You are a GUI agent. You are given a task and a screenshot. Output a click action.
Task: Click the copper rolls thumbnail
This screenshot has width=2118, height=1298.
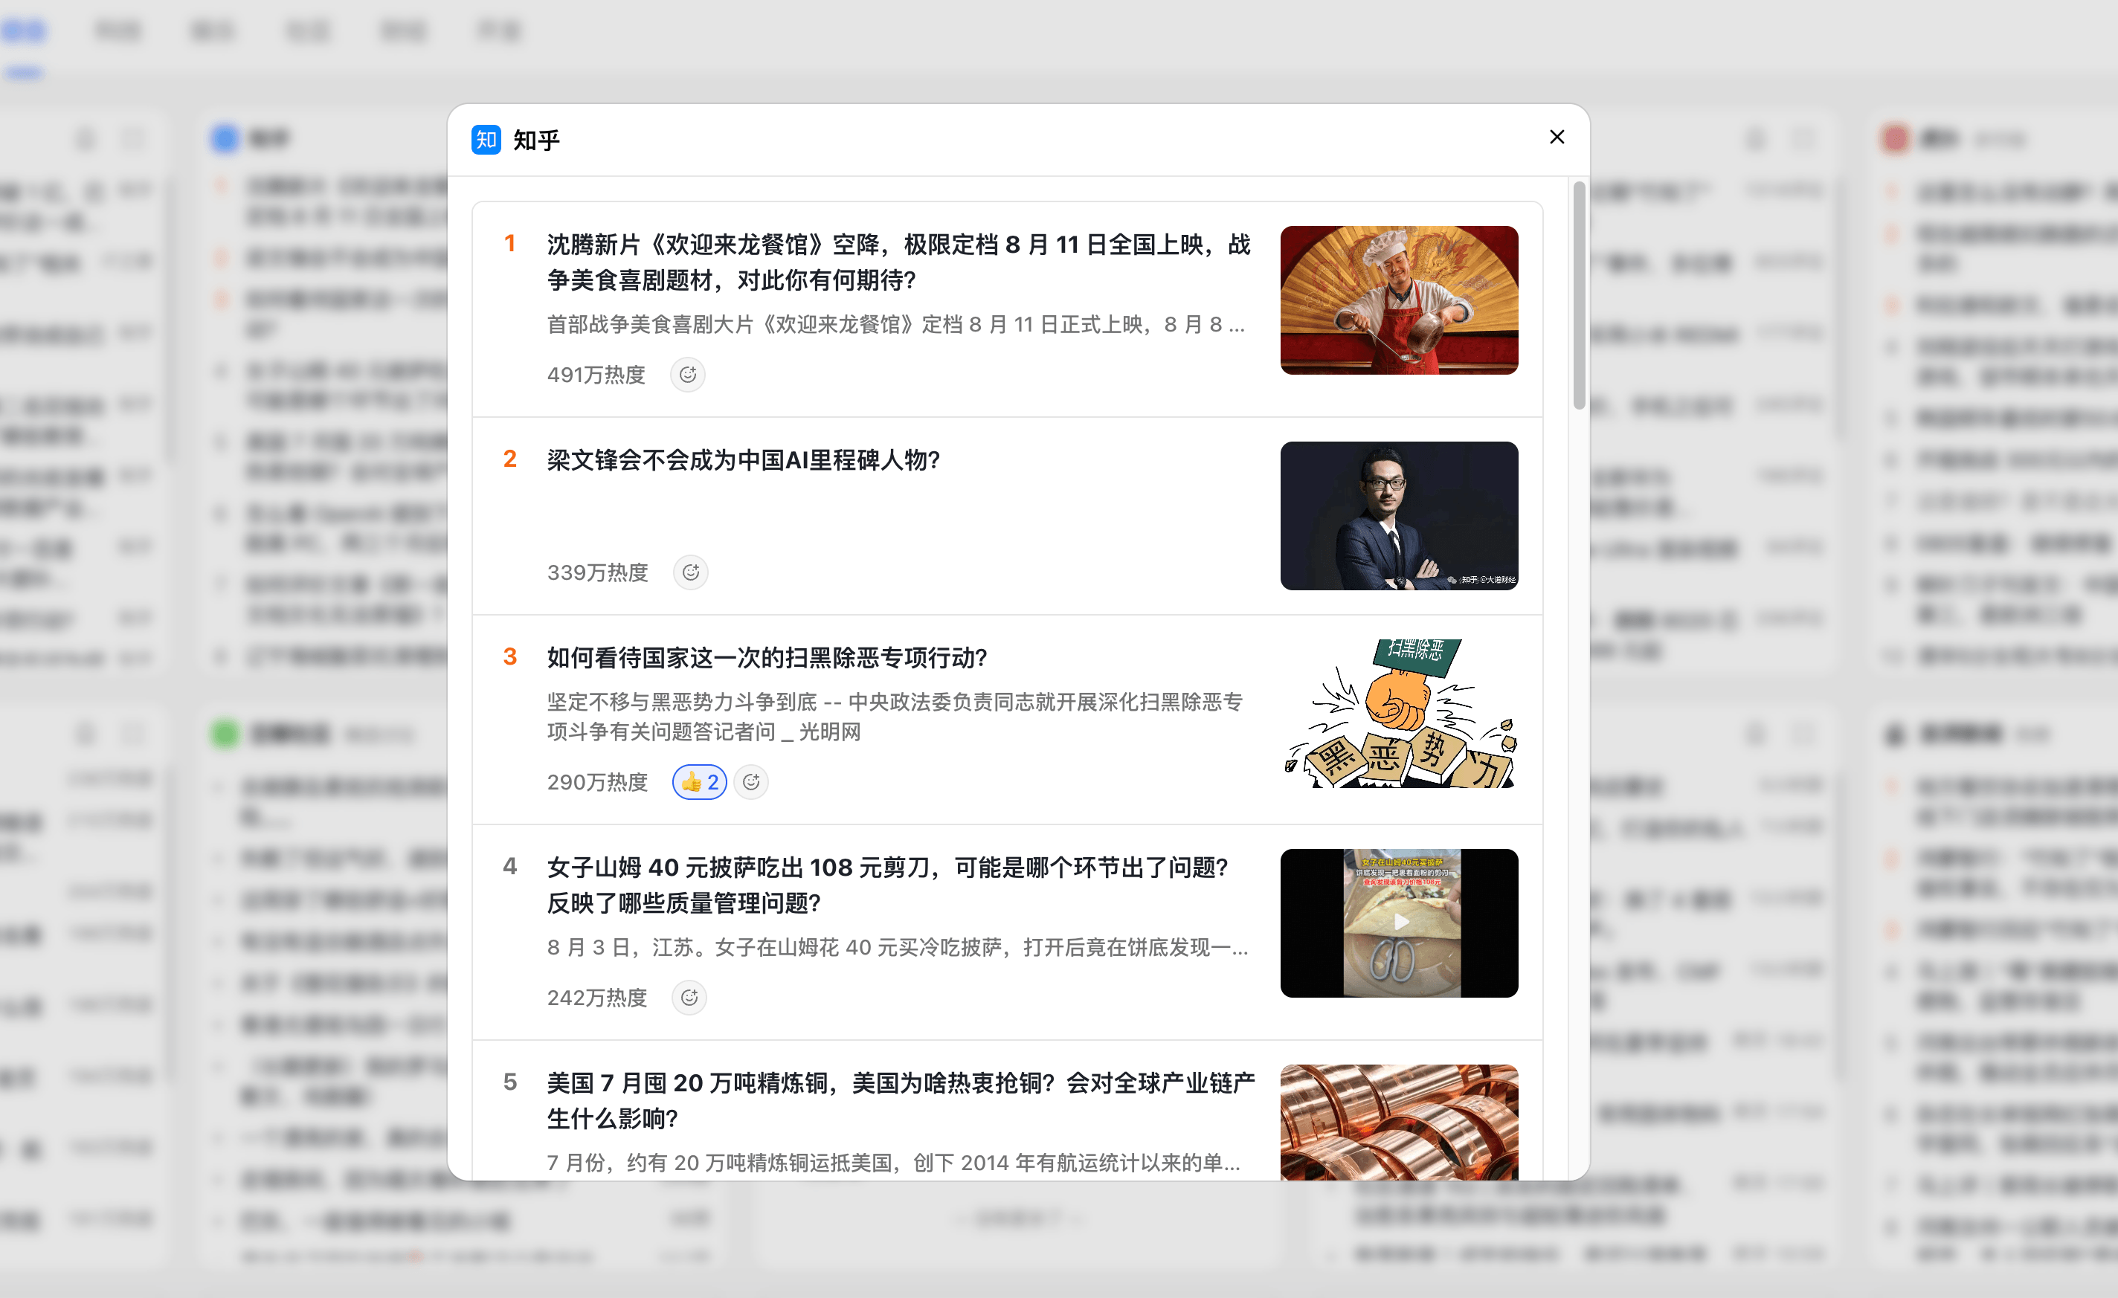1399,1122
